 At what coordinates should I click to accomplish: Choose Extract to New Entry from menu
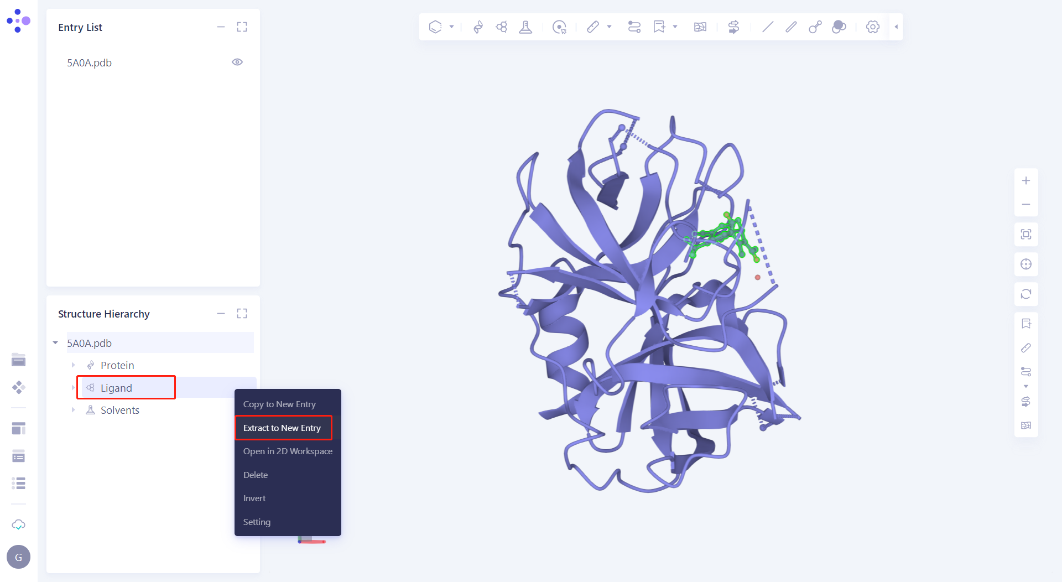tap(283, 428)
